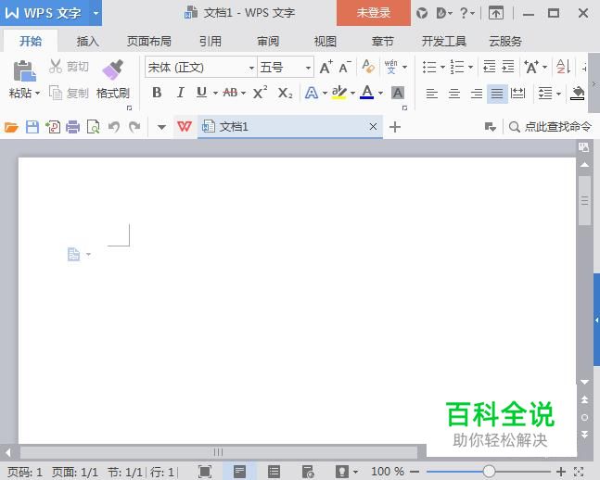600x480 pixels.
Task: Expand the line spacing dropdown arrow
Action: [558, 94]
